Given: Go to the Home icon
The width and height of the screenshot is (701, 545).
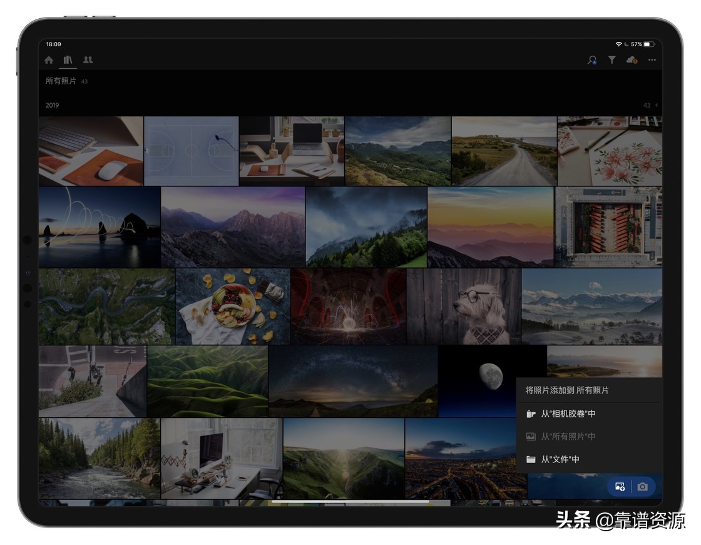Looking at the screenshot, I should [49, 60].
